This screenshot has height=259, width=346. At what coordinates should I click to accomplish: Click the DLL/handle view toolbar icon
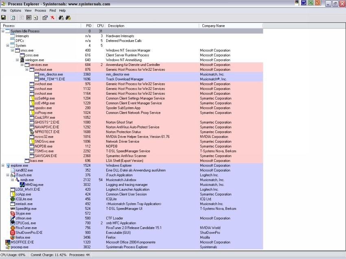[x=36, y=17]
